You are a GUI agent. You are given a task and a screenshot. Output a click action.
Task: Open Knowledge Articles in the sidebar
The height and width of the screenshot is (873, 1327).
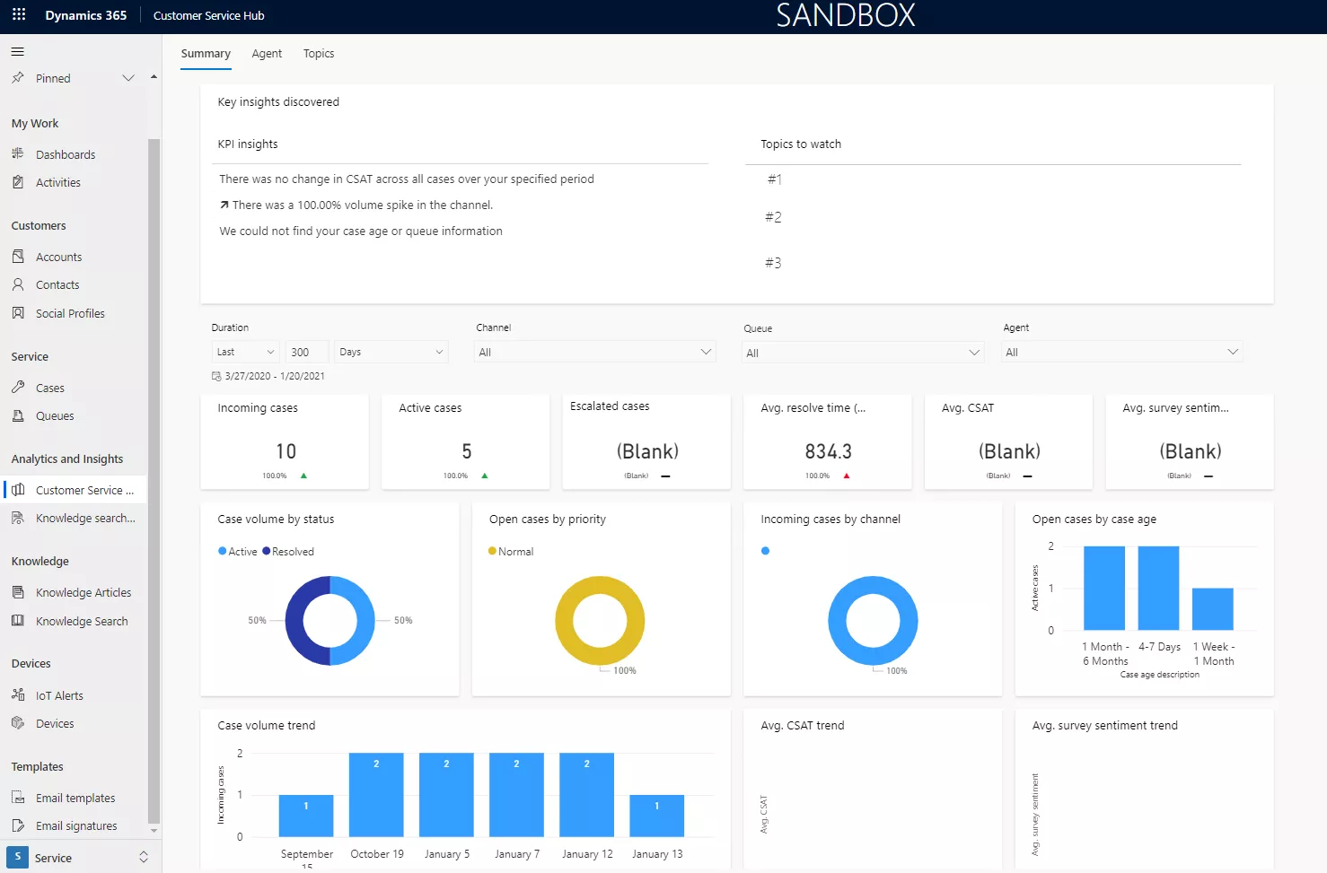point(83,593)
